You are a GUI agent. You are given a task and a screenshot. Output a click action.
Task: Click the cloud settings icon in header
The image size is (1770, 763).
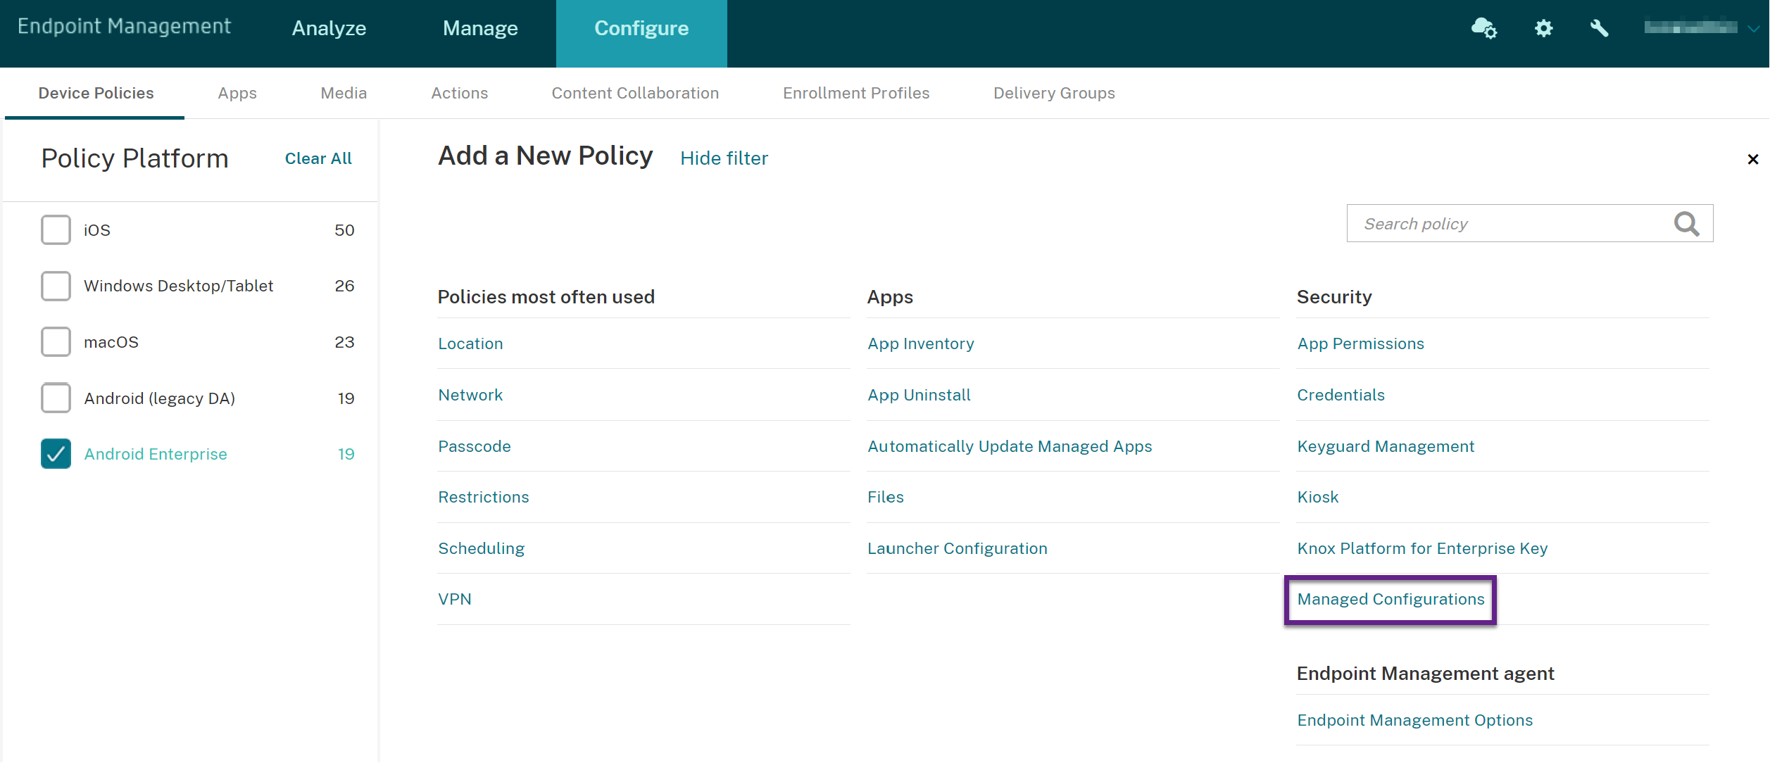tap(1483, 28)
